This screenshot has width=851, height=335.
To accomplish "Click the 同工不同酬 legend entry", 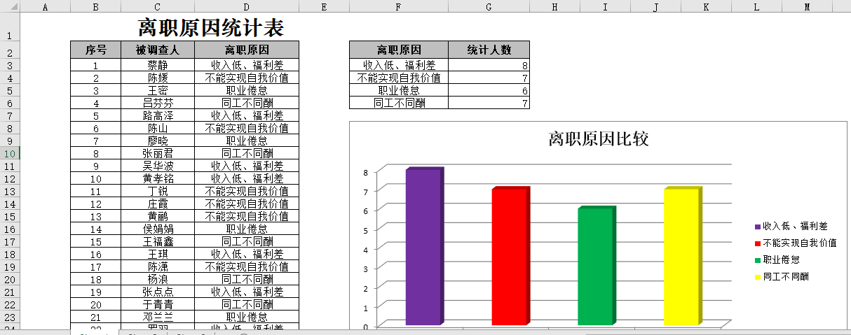I will (785, 276).
